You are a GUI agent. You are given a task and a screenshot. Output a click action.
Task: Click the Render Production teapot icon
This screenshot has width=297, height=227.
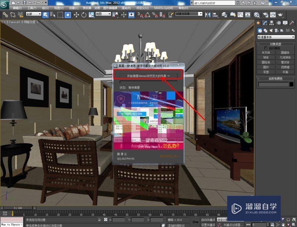click(x=280, y=15)
